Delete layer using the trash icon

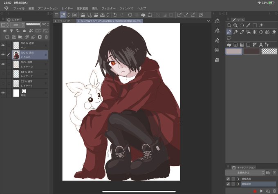(x=46, y=37)
